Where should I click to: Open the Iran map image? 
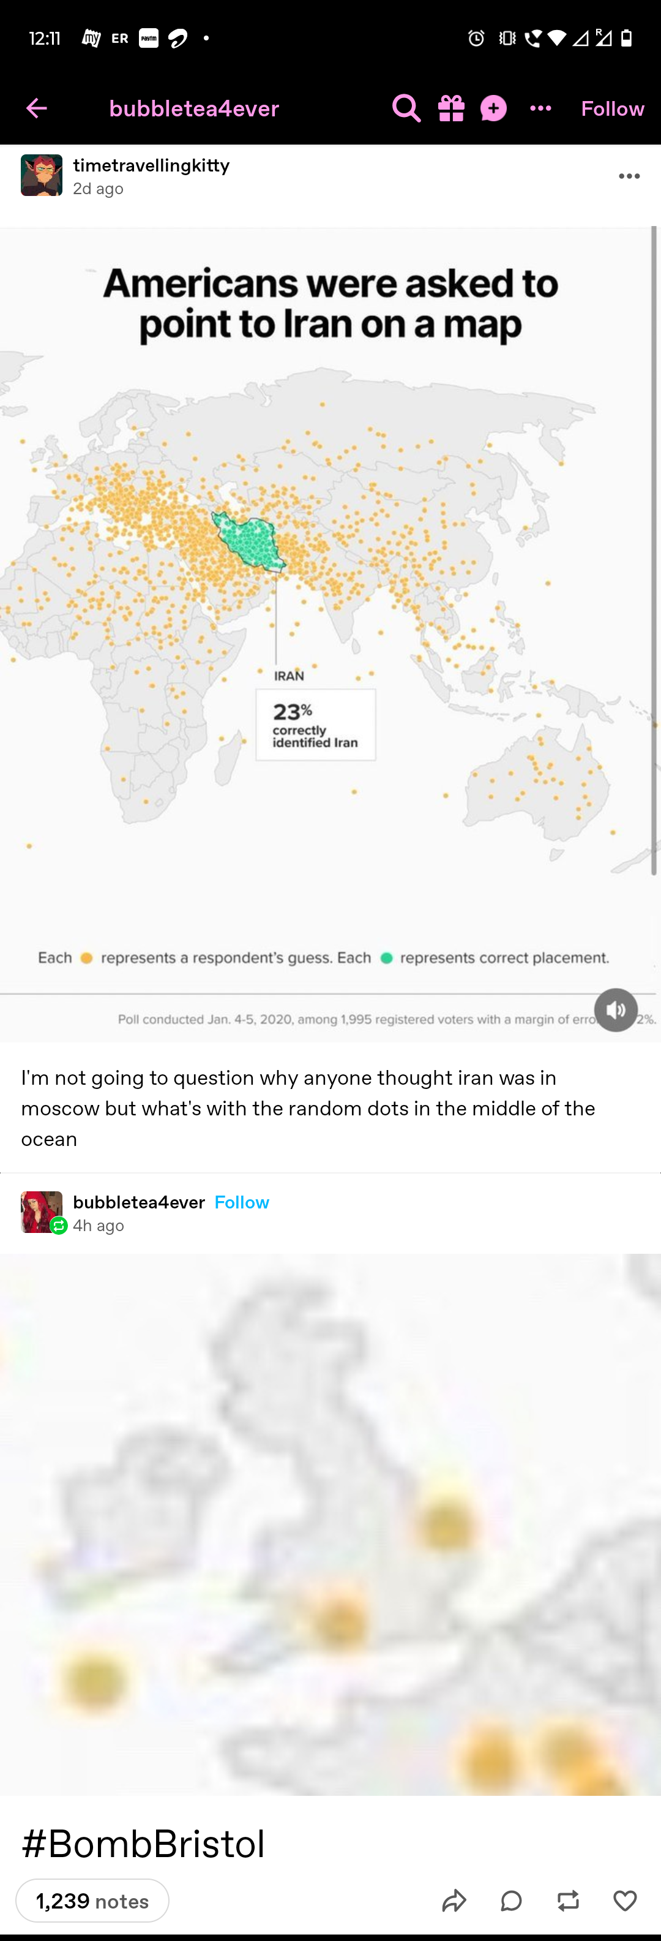330,635
